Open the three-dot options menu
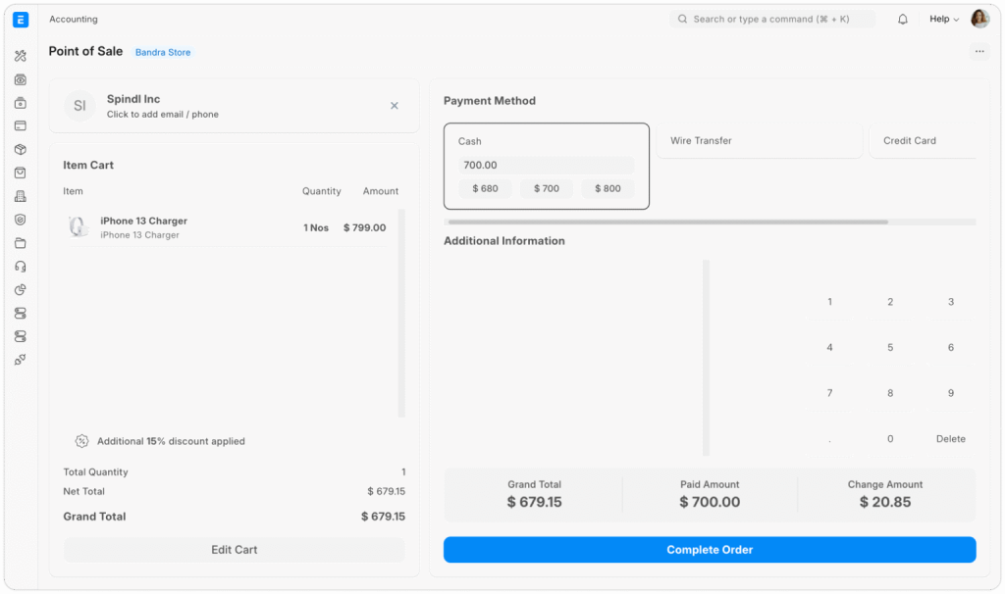This screenshot has height=594, width=1005. (x=979, y=52)
